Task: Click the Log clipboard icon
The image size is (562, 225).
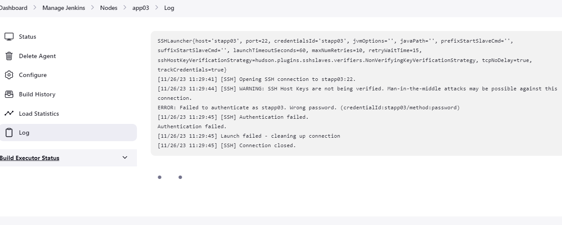Action: [x=9, y=133]
